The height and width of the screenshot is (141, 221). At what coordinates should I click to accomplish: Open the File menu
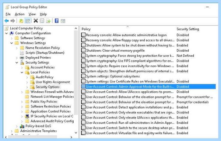click(x=8, y=14)
